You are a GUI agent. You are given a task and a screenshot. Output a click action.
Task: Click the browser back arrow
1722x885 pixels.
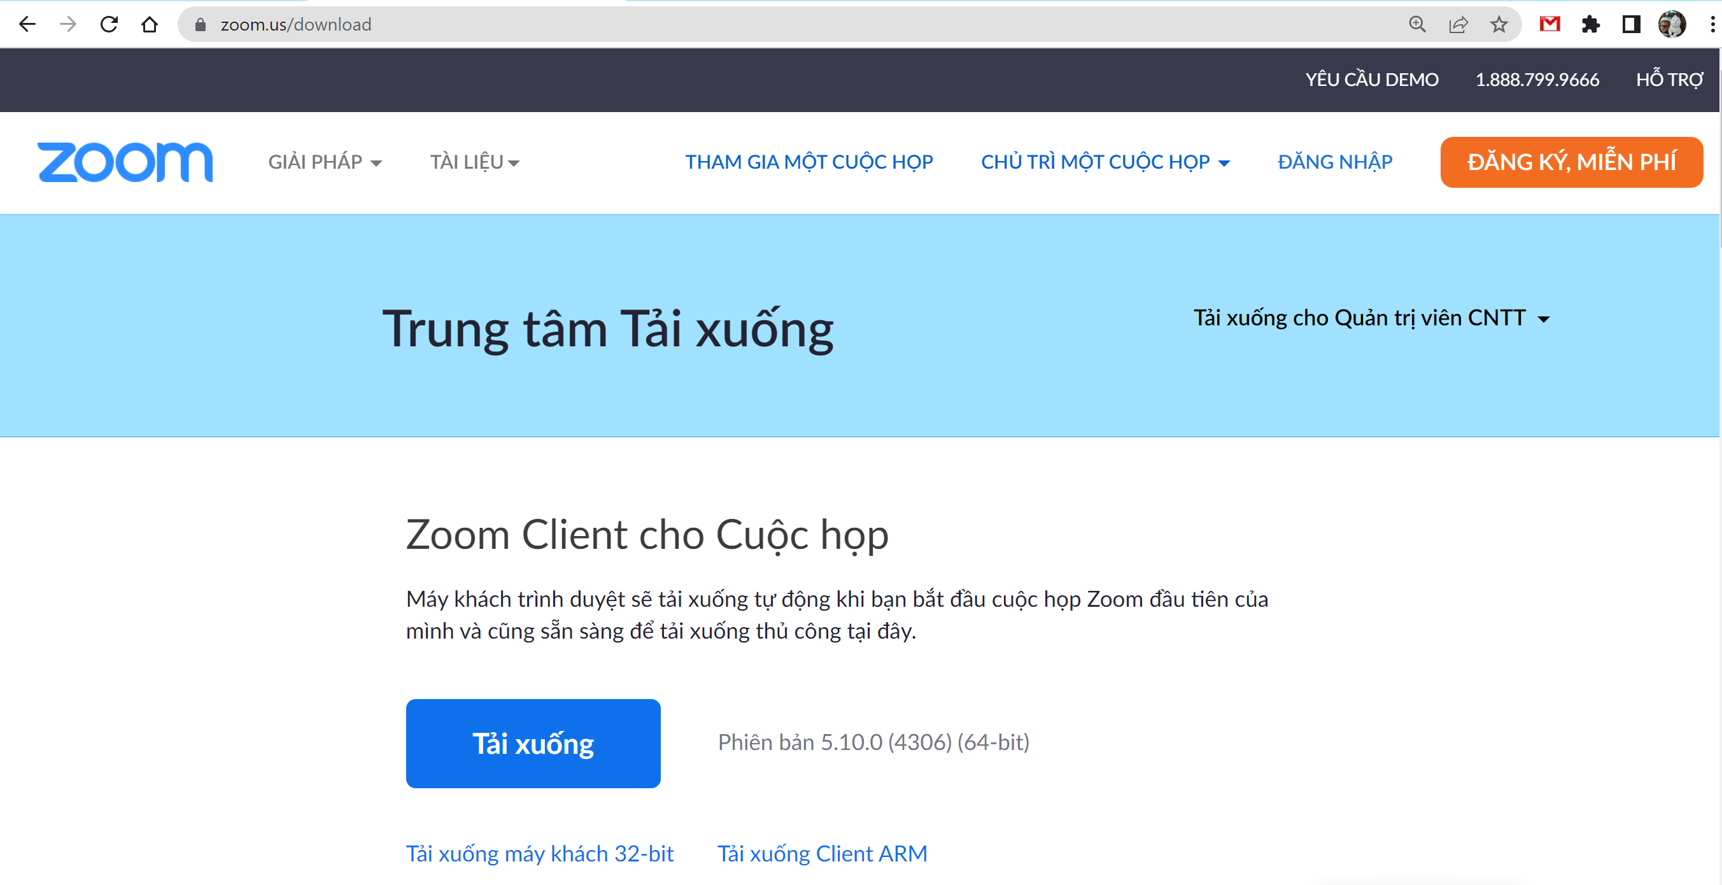coord(27,25)
